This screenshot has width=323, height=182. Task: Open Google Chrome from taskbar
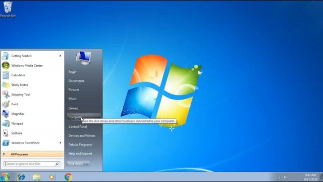[68, 177]
